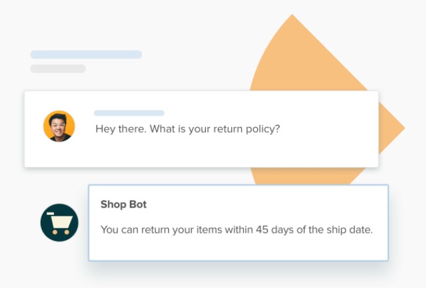The image size is (426, 288).
Task: Open the Shop Bot shopping cart avatar
Action: point(59,222)
